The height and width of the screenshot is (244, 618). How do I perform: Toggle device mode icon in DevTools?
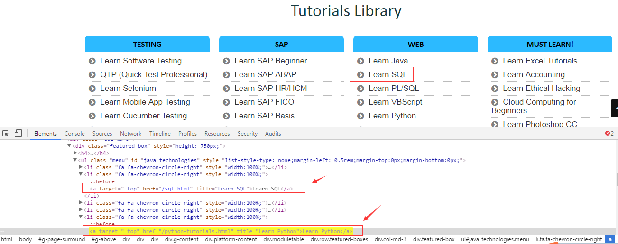[x=18, y=134]
